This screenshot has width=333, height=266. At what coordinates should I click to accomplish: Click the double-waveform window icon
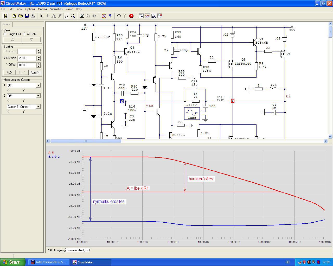[153, 16]
